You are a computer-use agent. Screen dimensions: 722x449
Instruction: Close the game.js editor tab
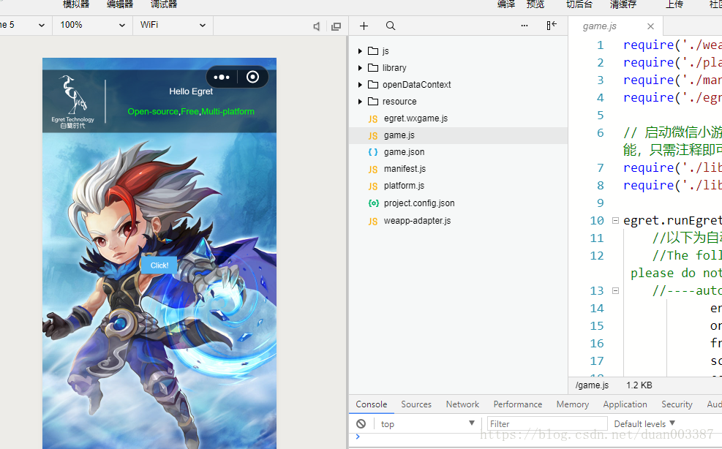[x=650, y=26]
